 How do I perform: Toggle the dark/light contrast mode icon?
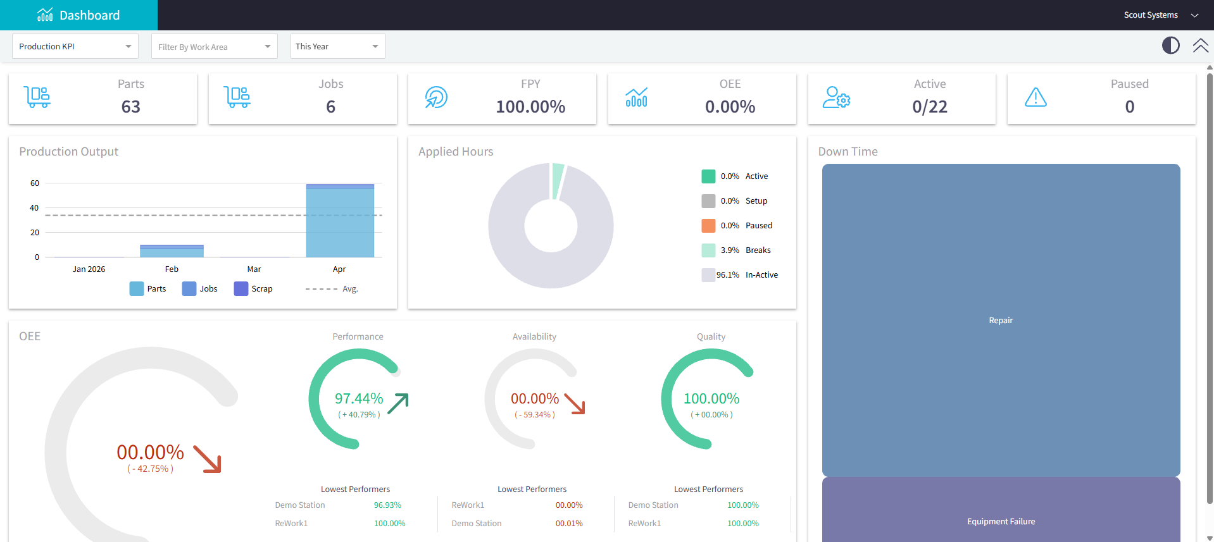[1170, 46]
